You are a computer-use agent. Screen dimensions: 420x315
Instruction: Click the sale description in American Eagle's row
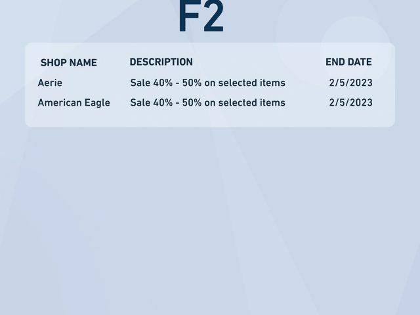tap(208, 102)
